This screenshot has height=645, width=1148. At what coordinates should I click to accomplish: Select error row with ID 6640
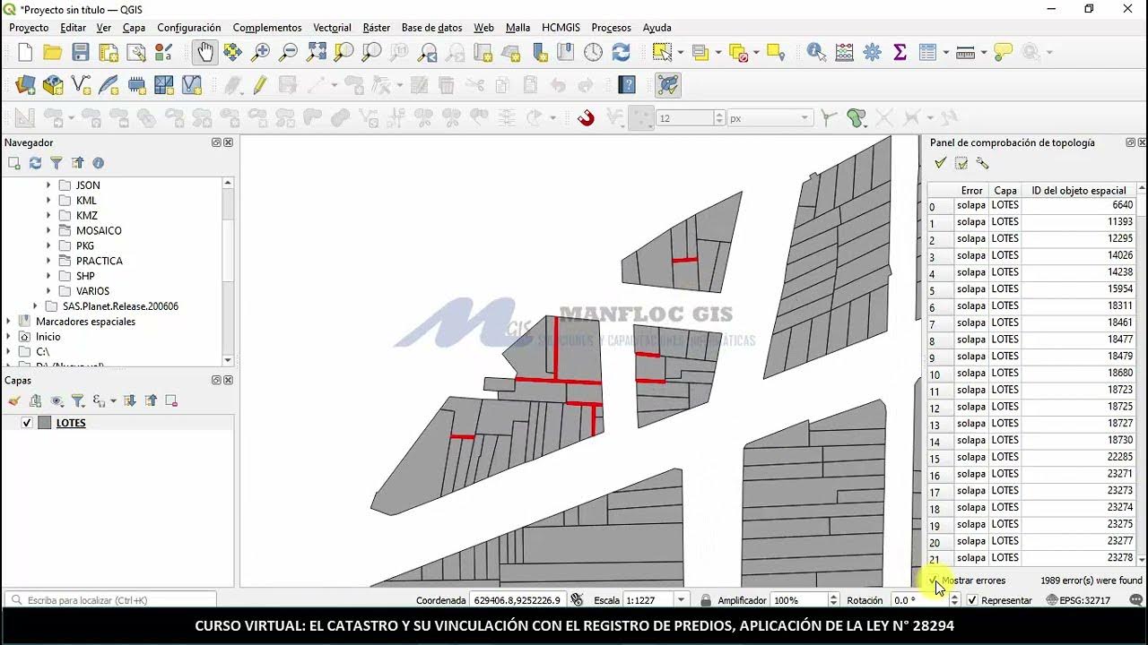pos(1031,205)
